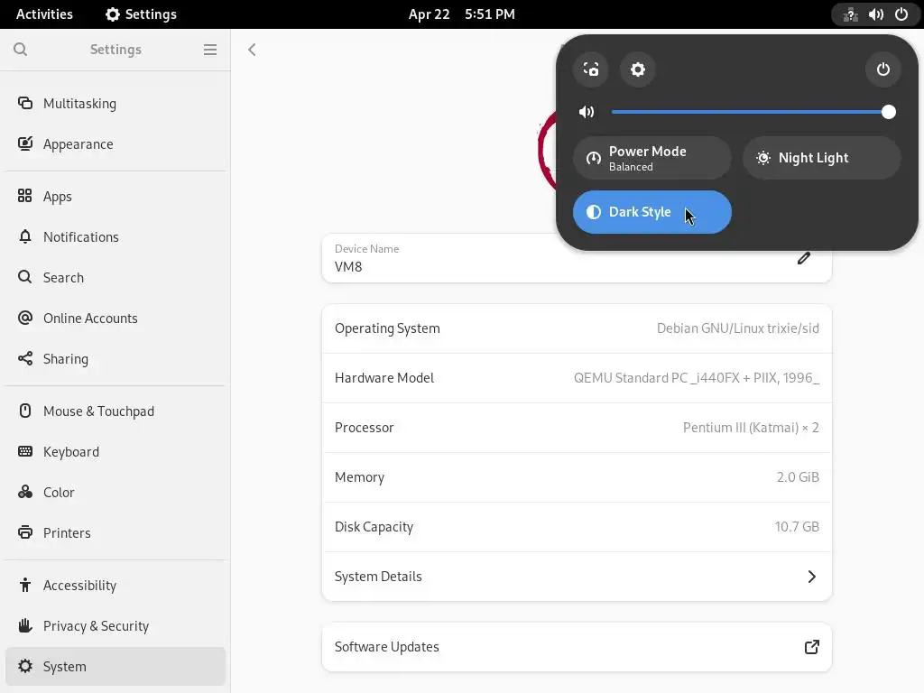Open Mouse & Touchpad settings
Image resolution: width=924 pixels, height=693 pixels.
click(x=115, y=411)
